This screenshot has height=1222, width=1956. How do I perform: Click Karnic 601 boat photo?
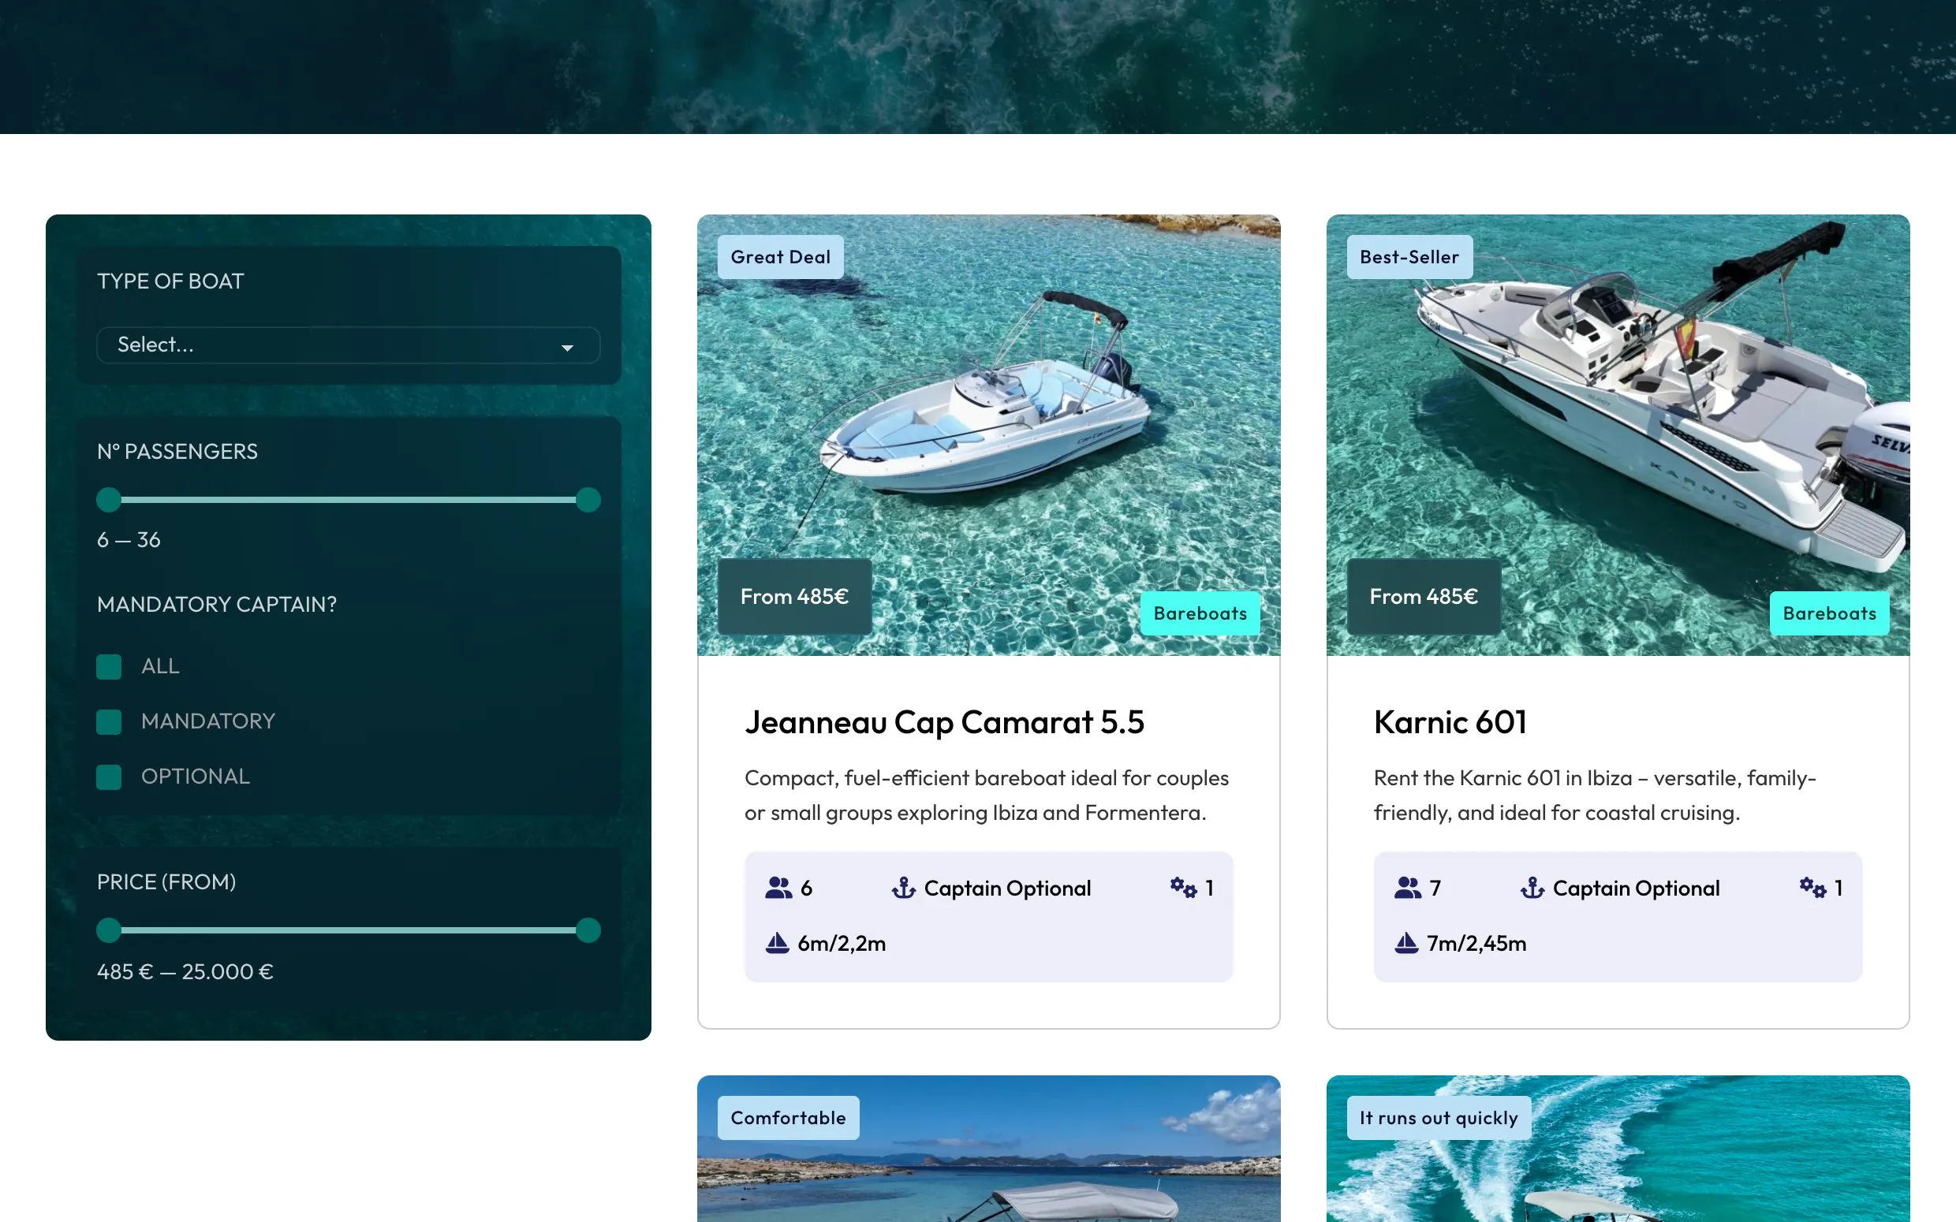[1618, 435]
